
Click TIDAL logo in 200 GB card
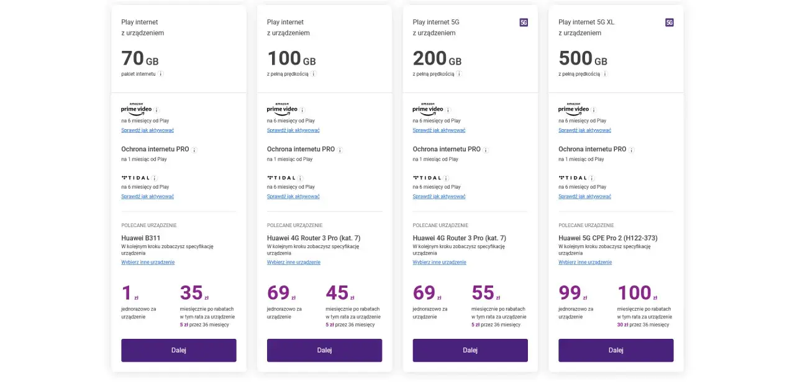click(427, 178)
